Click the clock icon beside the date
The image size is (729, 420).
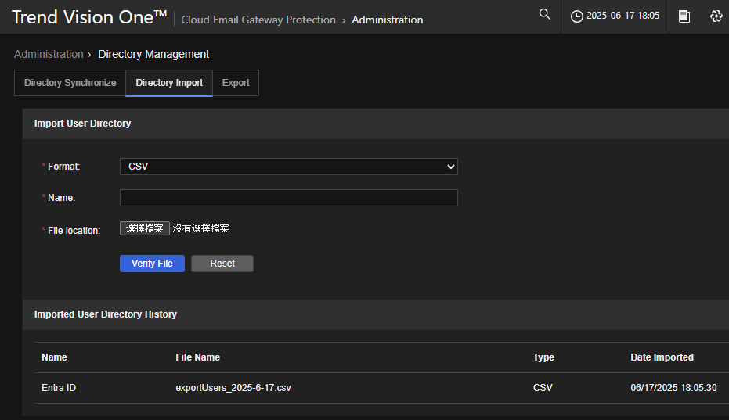coord(577,16)
